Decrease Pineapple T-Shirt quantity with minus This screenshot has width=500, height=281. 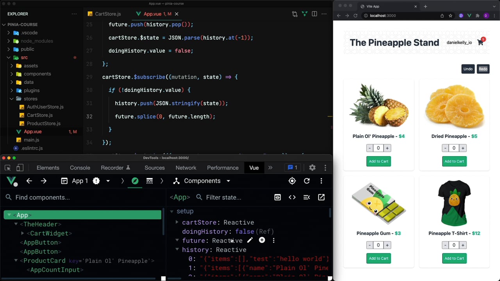tap(445, 245)
